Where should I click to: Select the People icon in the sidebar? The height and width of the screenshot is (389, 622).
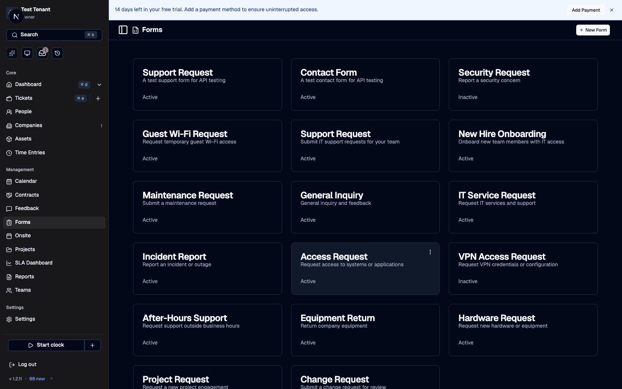tap(9, 112)
